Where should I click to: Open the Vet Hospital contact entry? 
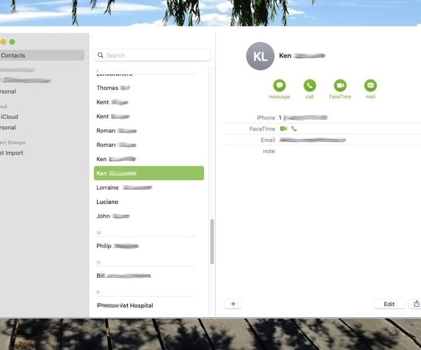pyautogui.click(x=125, y=306)
